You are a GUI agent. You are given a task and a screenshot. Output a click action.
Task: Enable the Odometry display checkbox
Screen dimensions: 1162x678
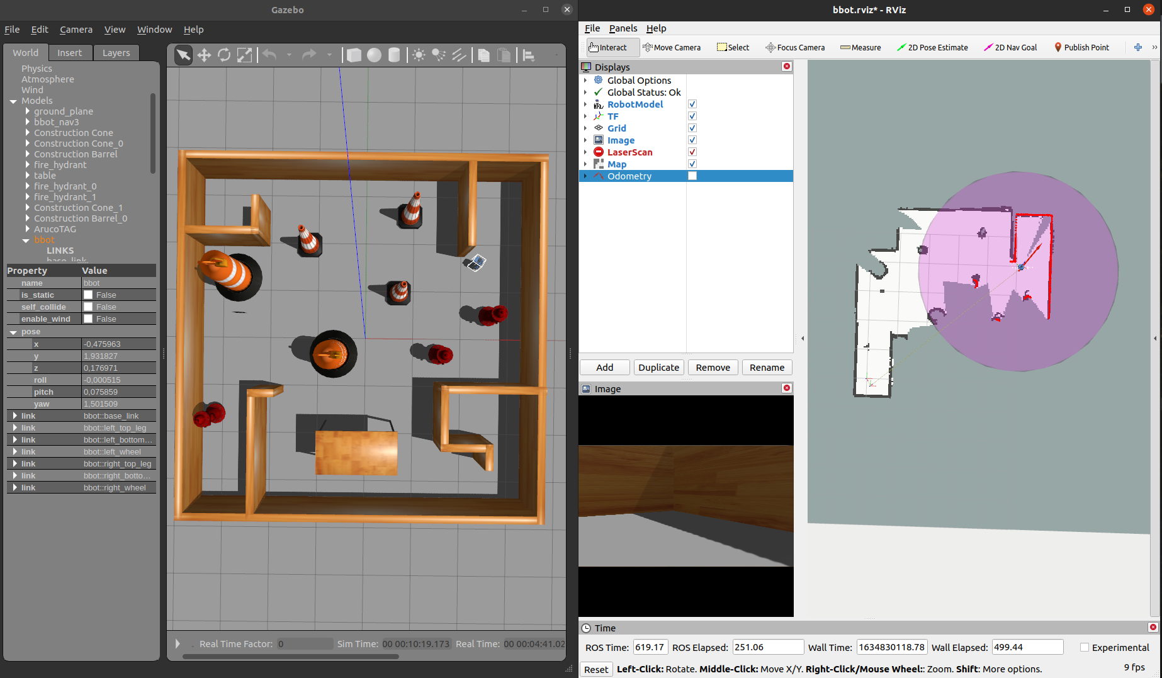pos(692,176)
